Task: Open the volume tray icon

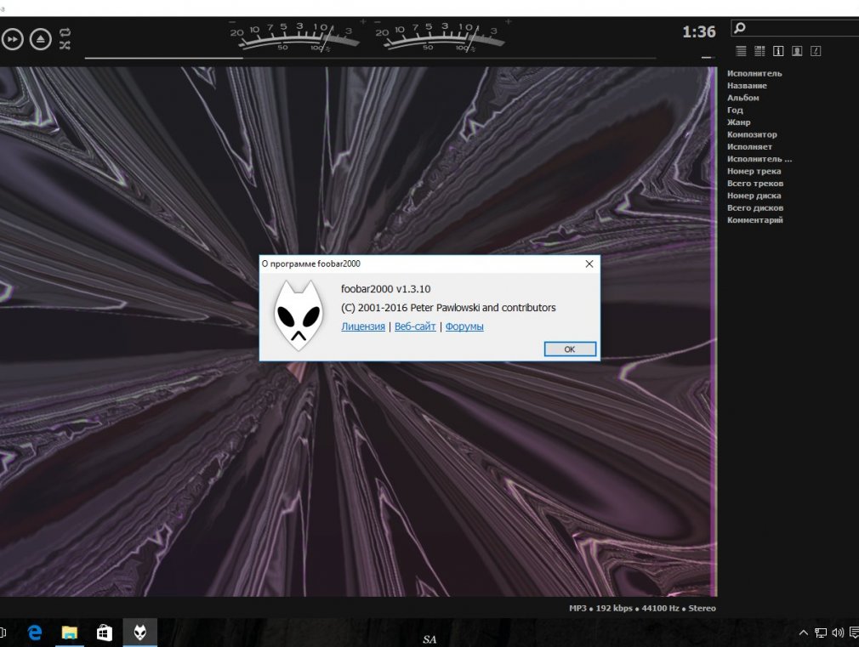Action: coord(838,633)
